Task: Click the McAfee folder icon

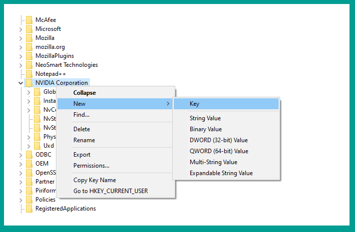Action: [x=29, y=20]
